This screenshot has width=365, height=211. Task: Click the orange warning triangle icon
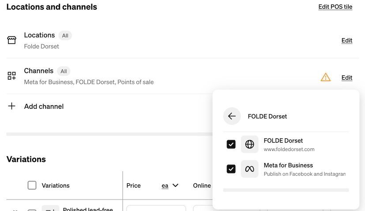click(325, 77)
